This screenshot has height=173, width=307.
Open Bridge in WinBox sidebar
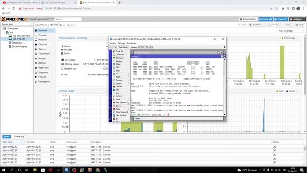point(117,64)
